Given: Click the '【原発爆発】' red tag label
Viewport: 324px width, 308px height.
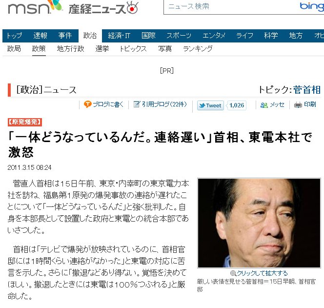Looking at the screenshot, I should pyautogui.click(x=25, y=122).
